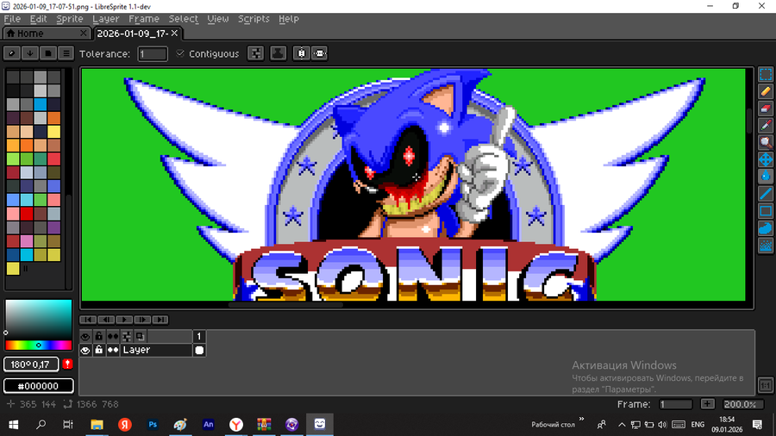The height and width of the screenshot is (436, 776).
Task: Select the Pencil tool
Action: [765, 91]
